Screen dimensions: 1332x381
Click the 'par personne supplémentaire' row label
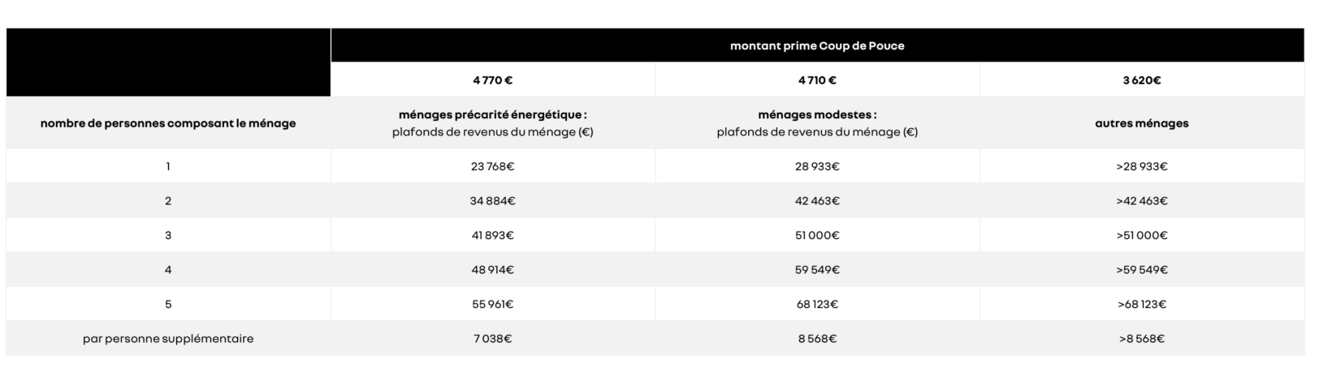click(168, 339)
